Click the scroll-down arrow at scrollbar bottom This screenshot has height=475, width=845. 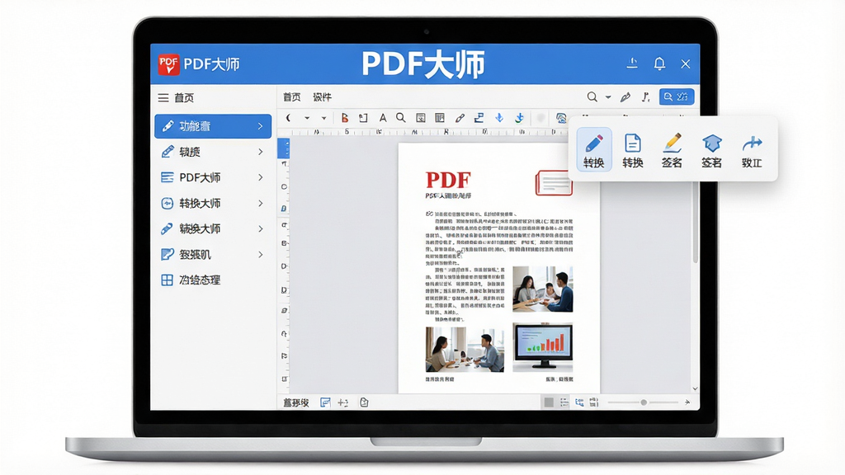[695, 388]
